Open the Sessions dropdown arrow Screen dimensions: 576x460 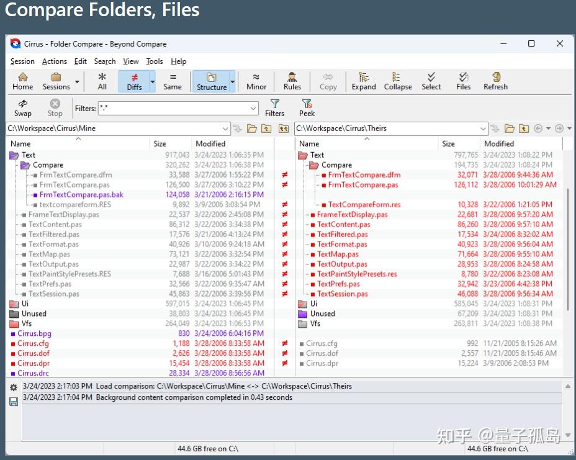(x=77, y=81)
